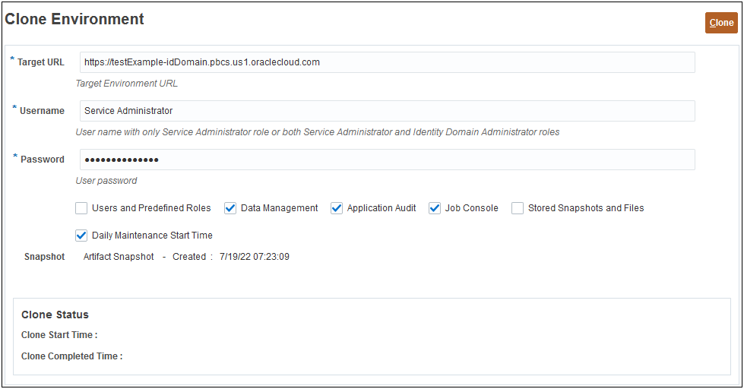744x389 pixels.
Task: Click the Artifact Snapshot name text
Action: click(x=119, y=257)
